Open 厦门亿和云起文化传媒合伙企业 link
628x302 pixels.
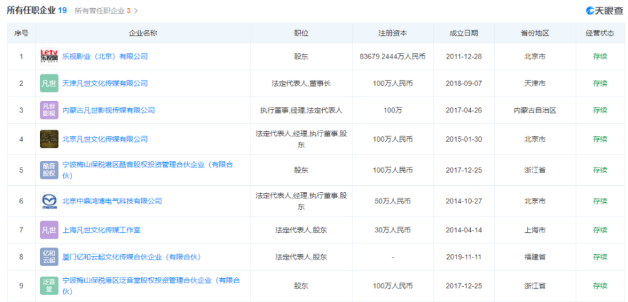pos(131,257)
